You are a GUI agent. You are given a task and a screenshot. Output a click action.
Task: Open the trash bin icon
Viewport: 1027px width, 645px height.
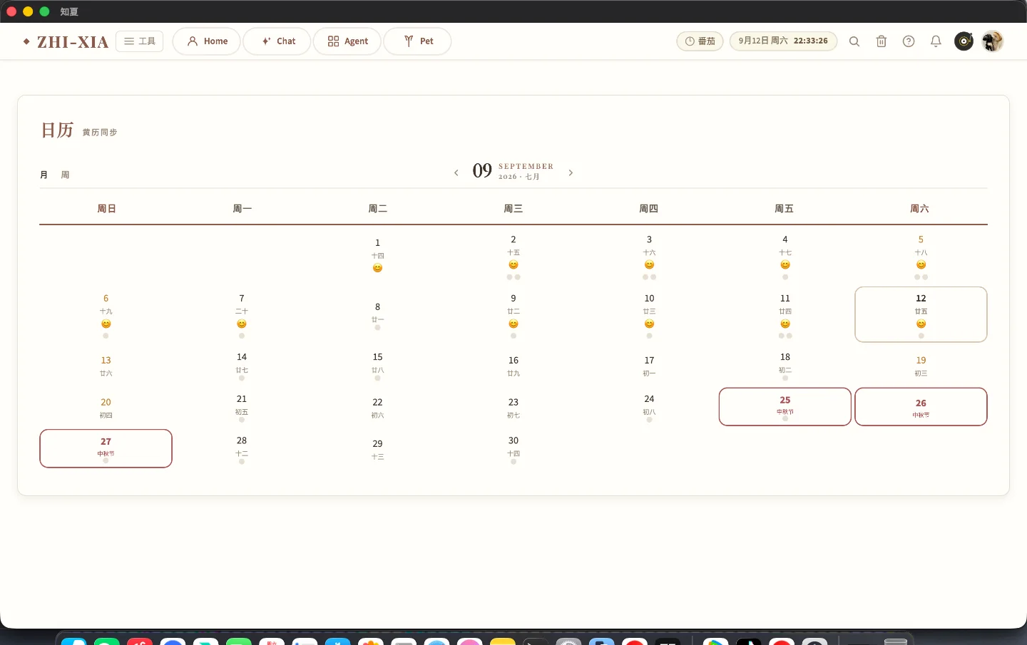click(882, 41)
